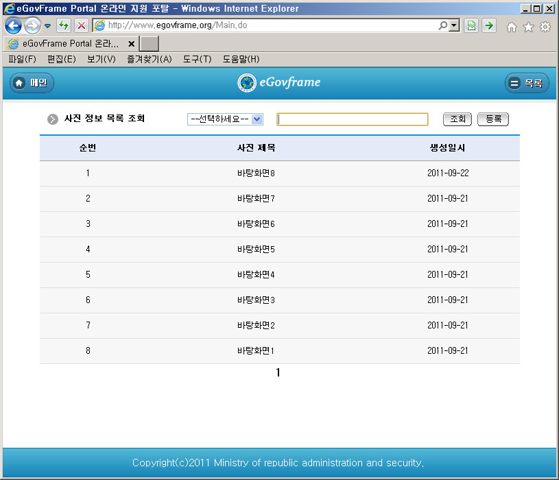The height and width of the screenshot is (480, 559).
Task: Open the 파일(F) menu
Action: coord(22,60)
